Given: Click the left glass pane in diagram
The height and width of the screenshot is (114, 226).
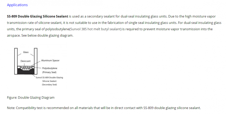Looking at the screenshot, I should (16, 61).
